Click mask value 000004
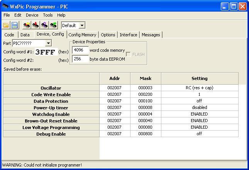Image resolution: width=249 pixels, height=170 pixels. [146, 114]
